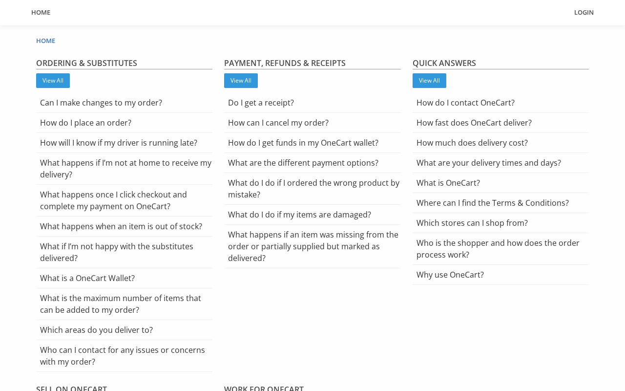Open 'How do I contact OneCart?' article
This screenshot has height=391, width=625.
[500, 103]
